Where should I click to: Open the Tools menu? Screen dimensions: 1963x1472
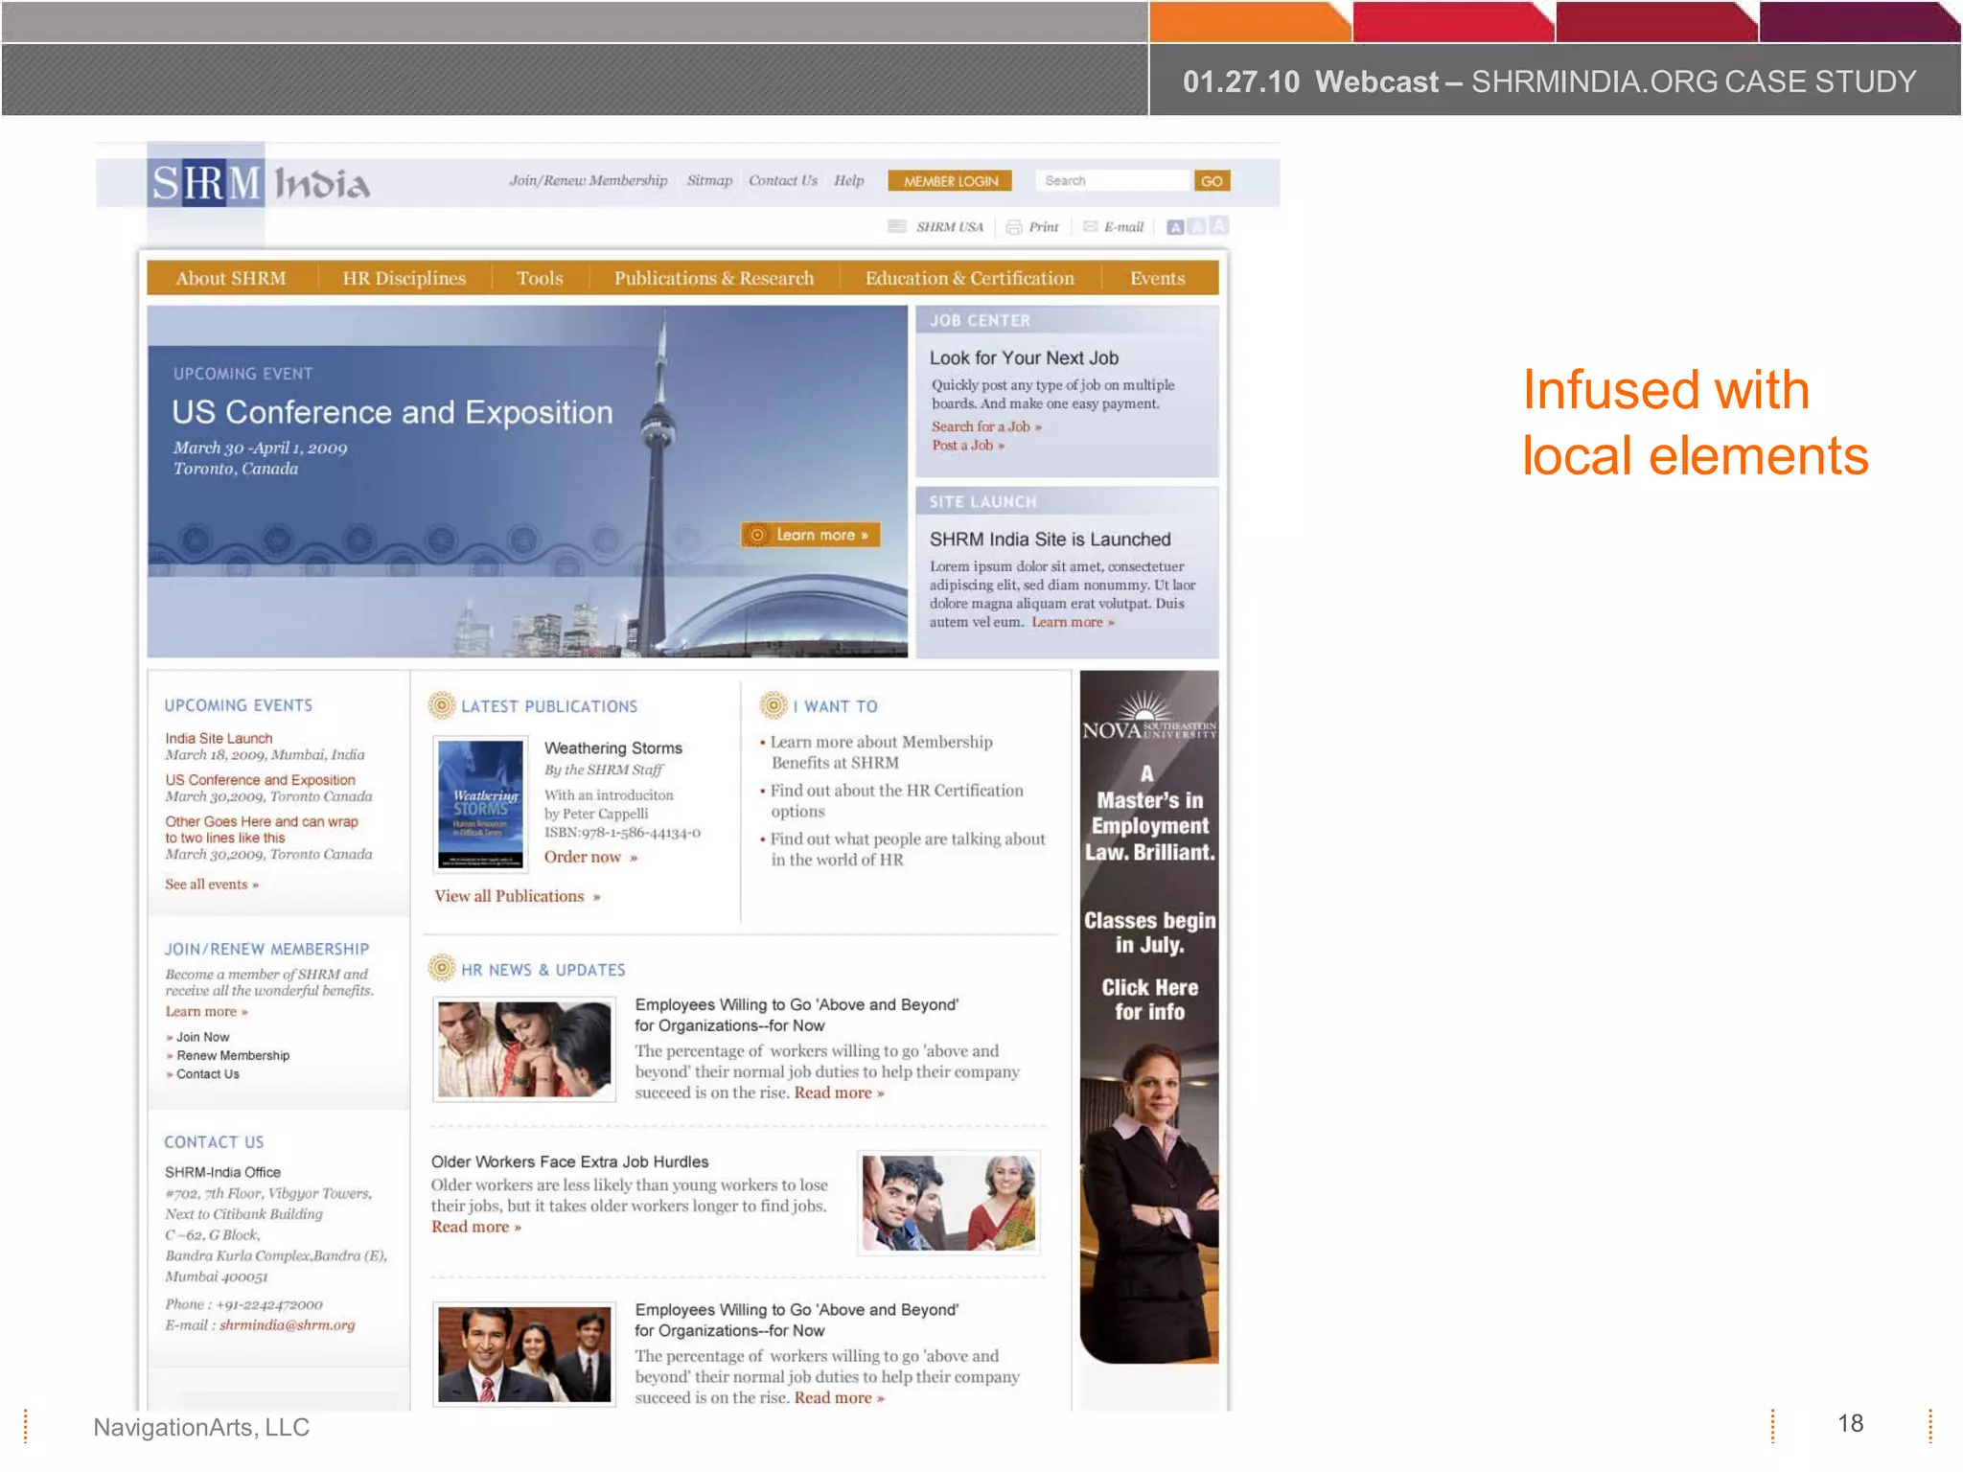[540, 278]
